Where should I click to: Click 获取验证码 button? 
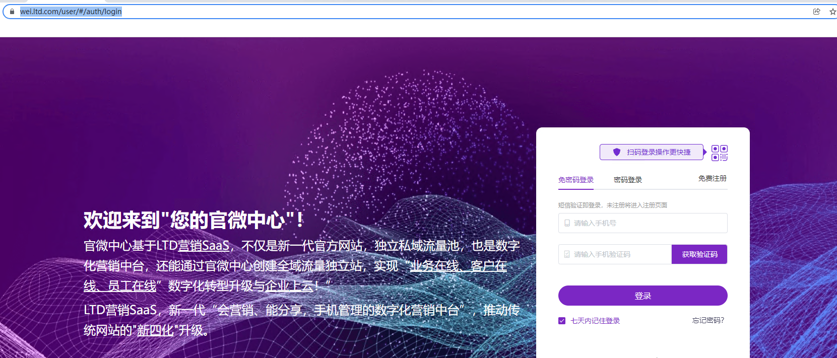coord(699,254)
